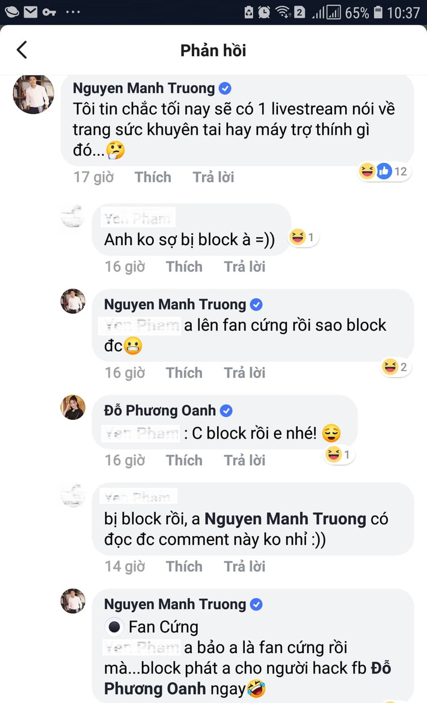Tap the Phản hồi title bar
427x703 pixels.
(x=213, y=51)
